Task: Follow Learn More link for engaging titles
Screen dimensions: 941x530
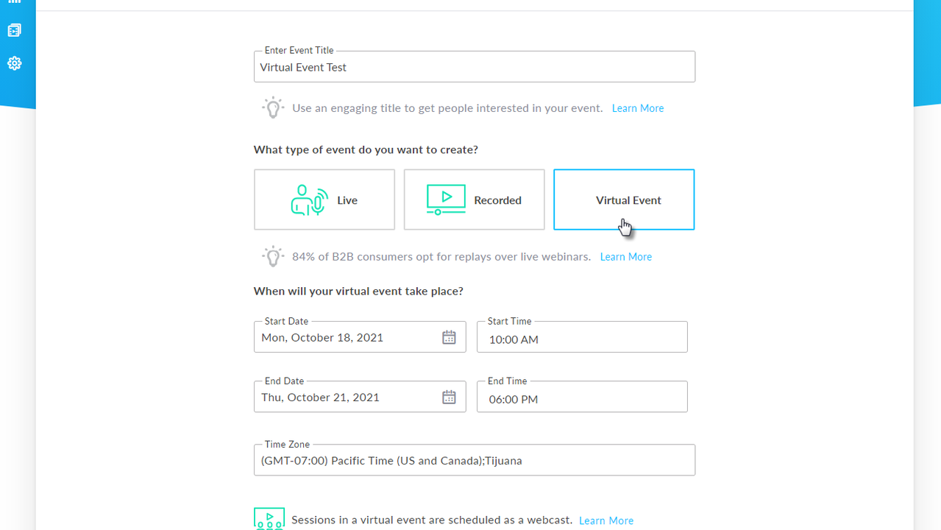Action: coord(638,108)
